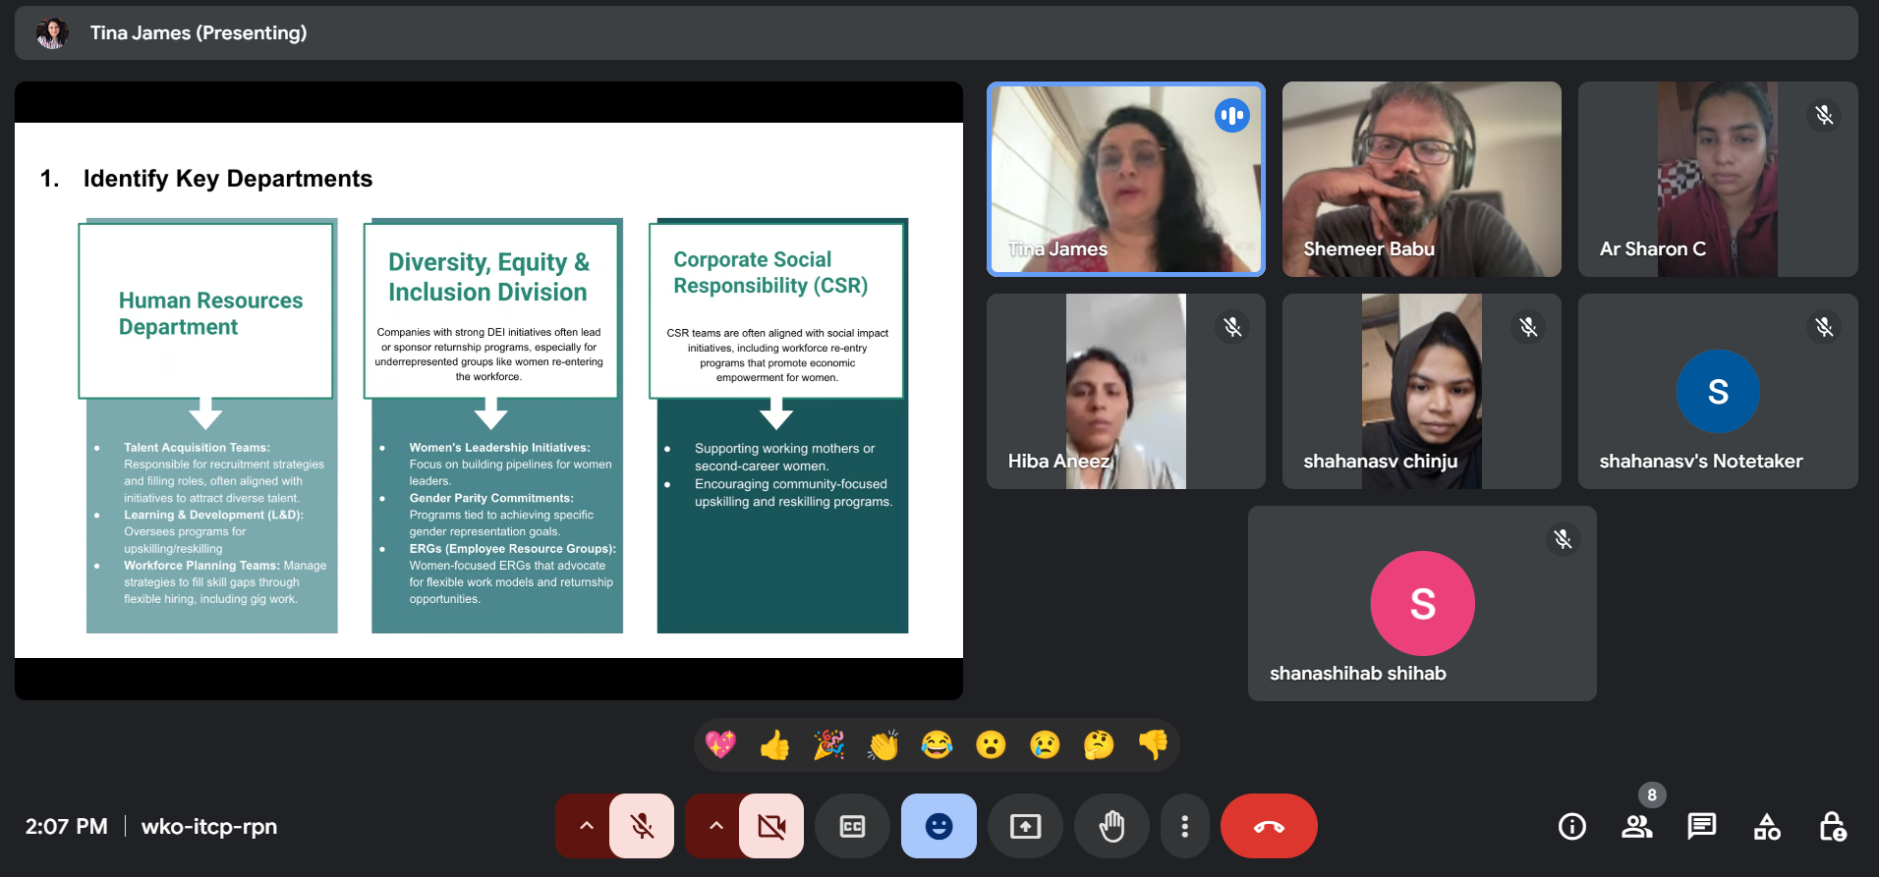1879x877 pixels.
Task: Open the in-call chat panel
Action: [1701, 827]
